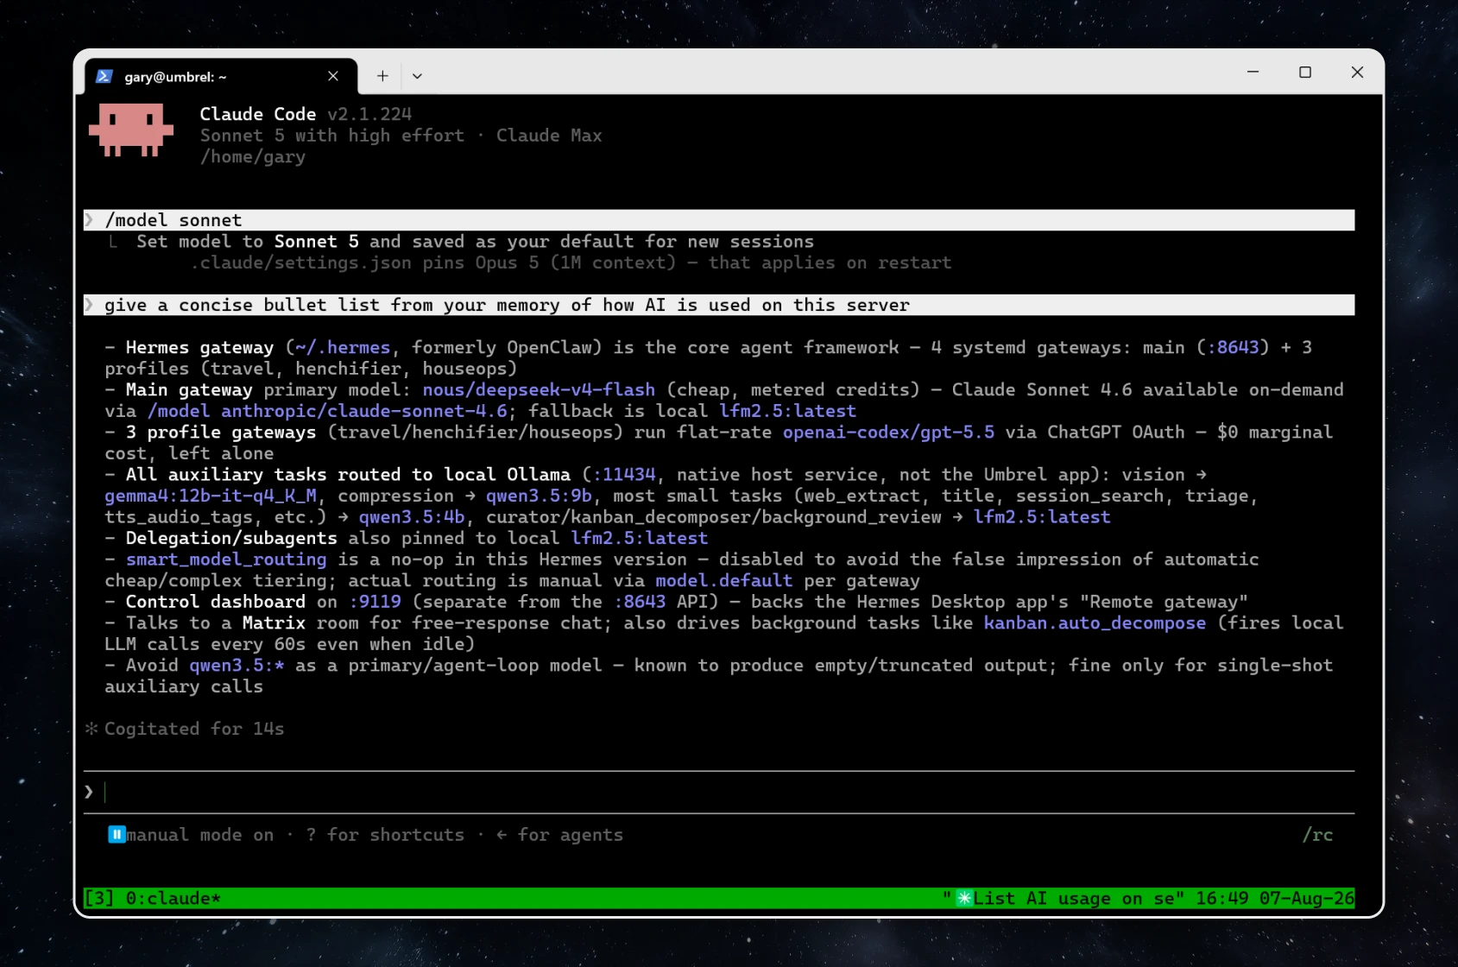Screen dimensions: 1458x967
Task: Click the qwen3.5:4b model name
Action: coord(412,516)
